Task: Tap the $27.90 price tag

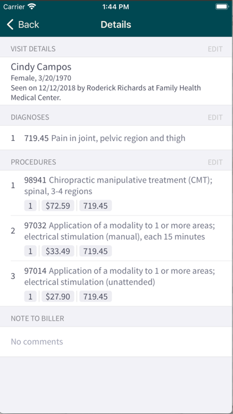Action: coord(58,296)
